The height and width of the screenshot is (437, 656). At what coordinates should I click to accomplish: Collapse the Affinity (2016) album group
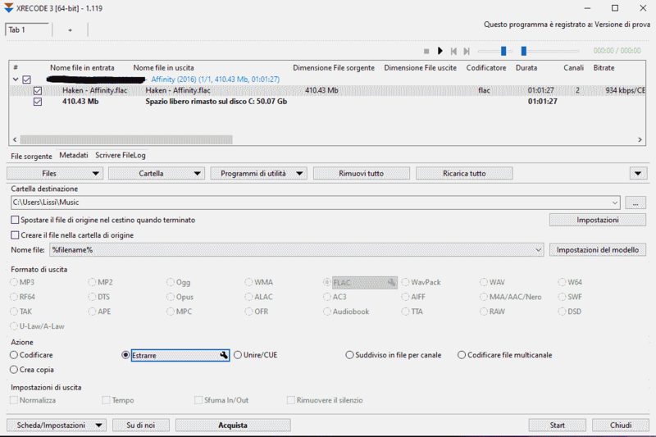(16, 80)
